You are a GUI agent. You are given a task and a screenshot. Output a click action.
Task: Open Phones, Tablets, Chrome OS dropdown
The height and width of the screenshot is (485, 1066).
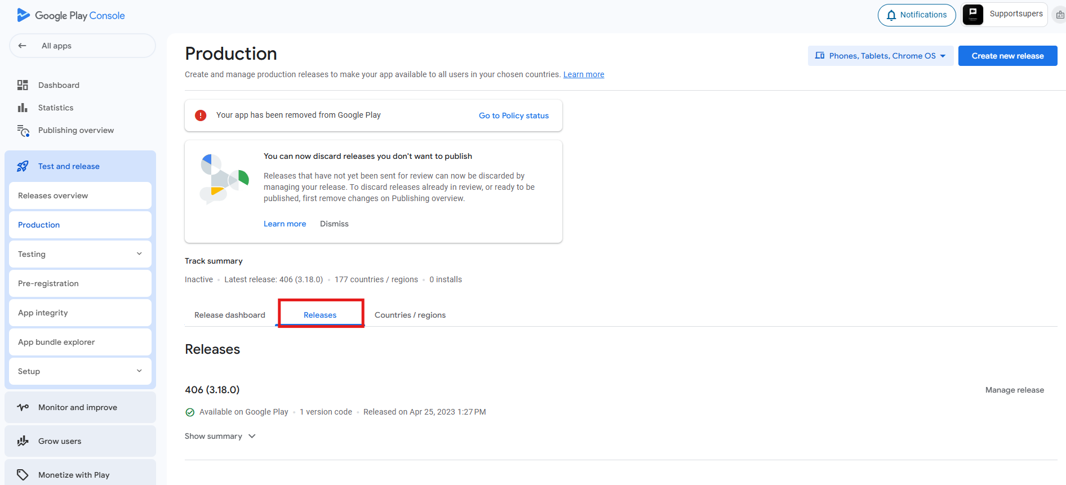click(x=881, y=56)
